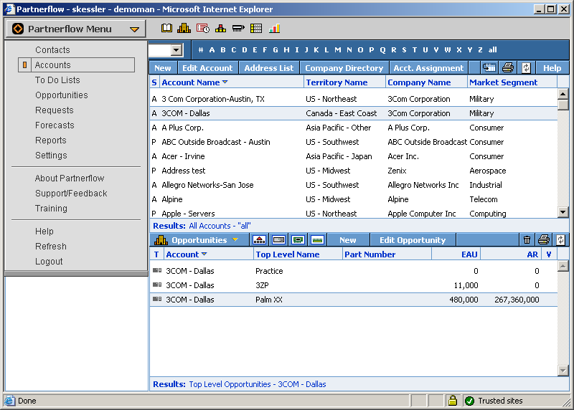Open Settings from side menu
Viewport: 574px width, 410px height.
click(51, 155)
